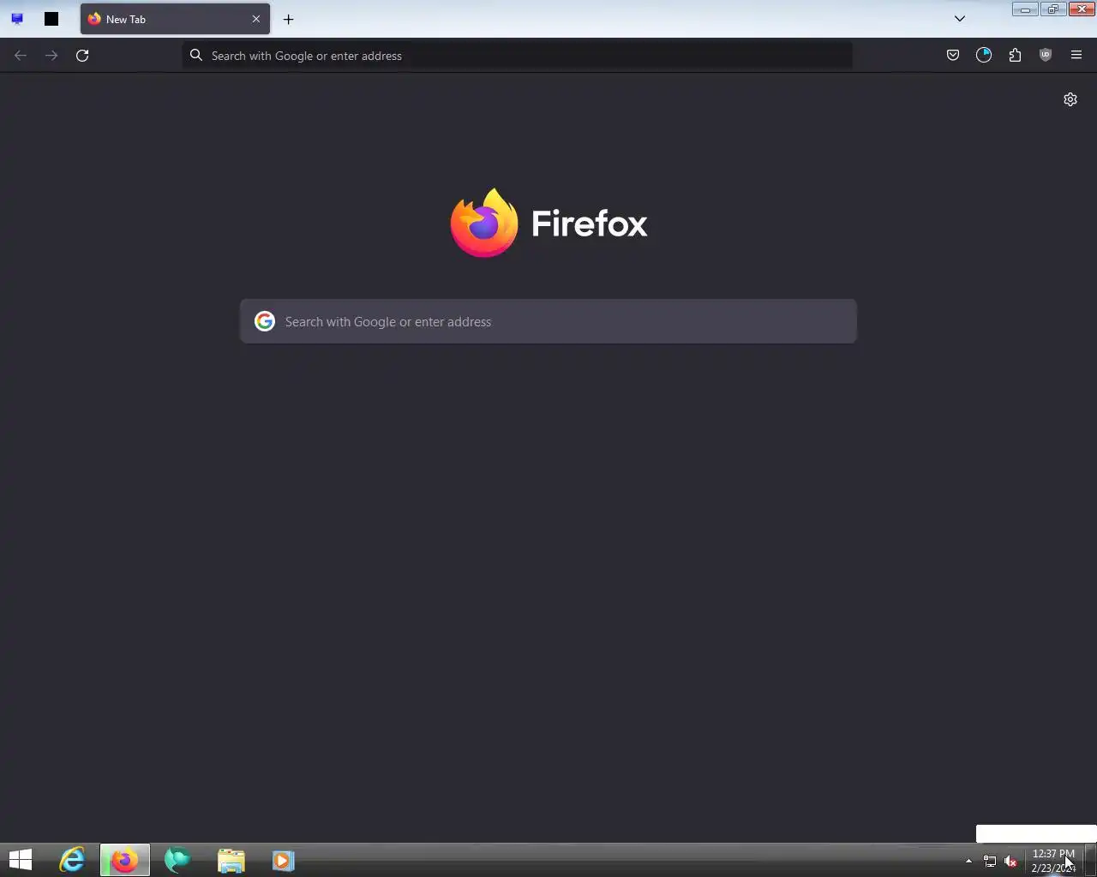Click the muted volume tray icon
The height and width of the screenshot is (877, 1097).
1010,862
